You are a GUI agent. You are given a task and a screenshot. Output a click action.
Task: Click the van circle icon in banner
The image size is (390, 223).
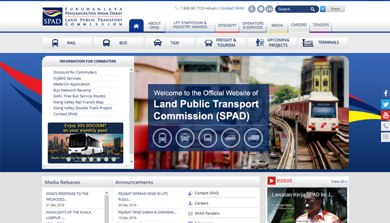click(231, 137)
